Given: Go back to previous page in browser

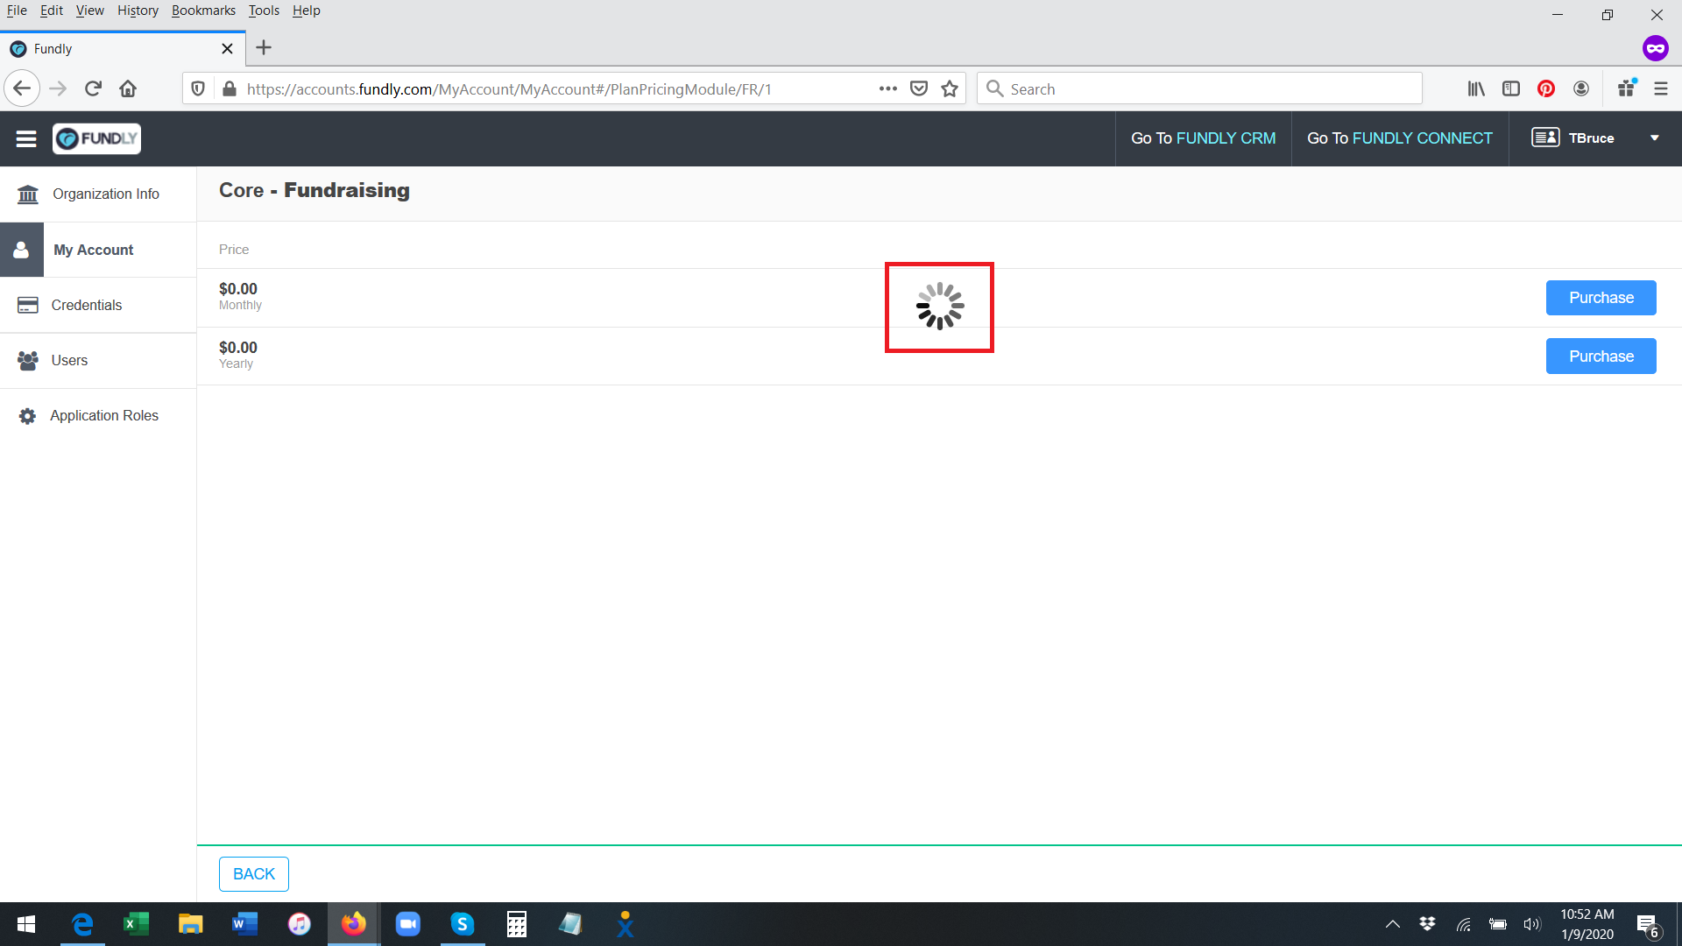Looking at the screenshot, I should tap(22, 88).
